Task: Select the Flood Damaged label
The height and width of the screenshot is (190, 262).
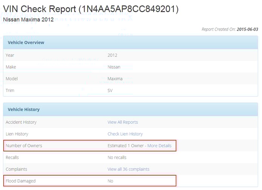Action: click(x=20, y=181)
